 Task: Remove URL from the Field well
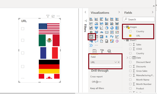click(x=119, y=62)
